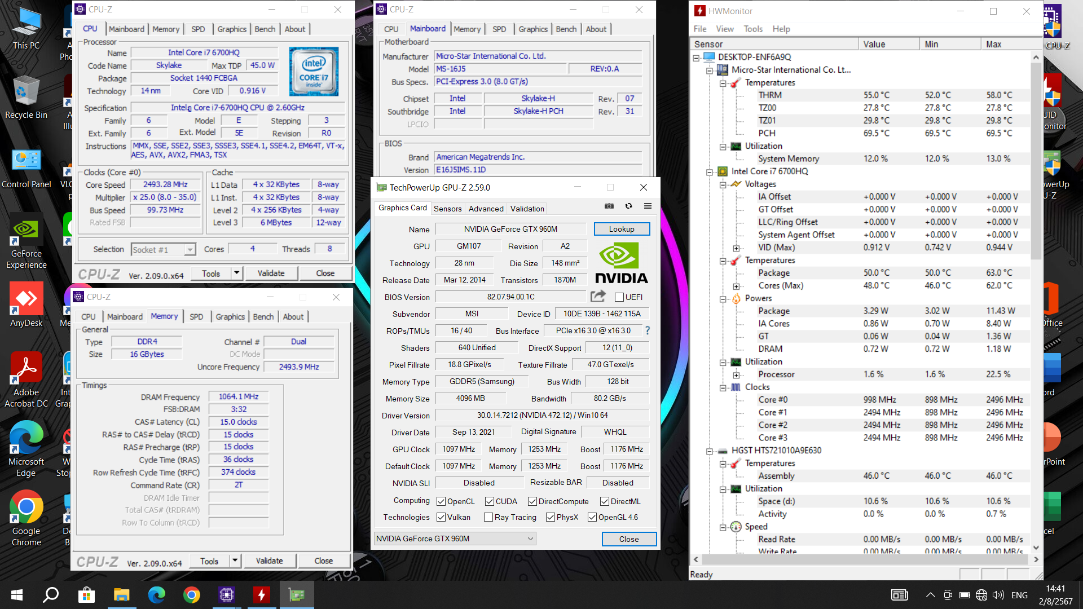Screen dimensions: 1083x609
Task: Click Windows Start button
Action: pyautogui.click(x=17, y=595)
